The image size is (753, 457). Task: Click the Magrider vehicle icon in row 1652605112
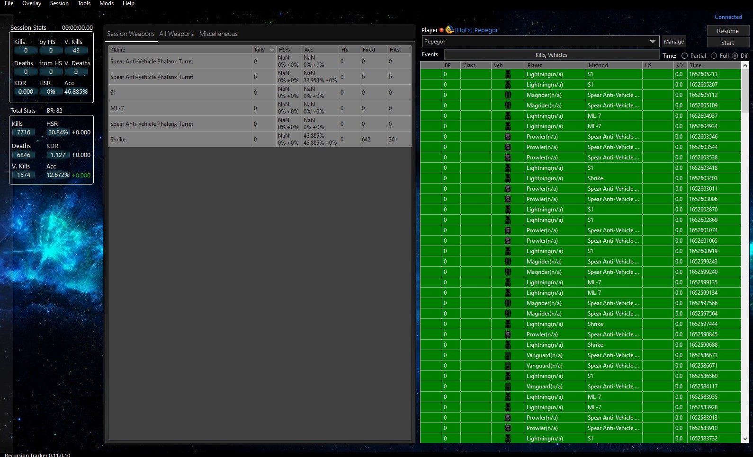pos(508,95)
